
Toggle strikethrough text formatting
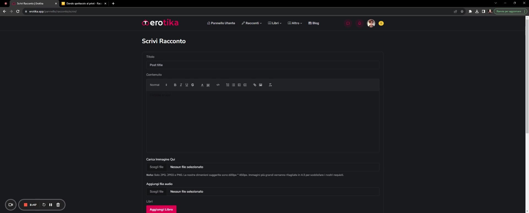click(193, 85)
